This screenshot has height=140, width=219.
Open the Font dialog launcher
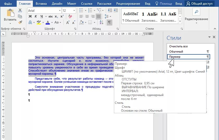pyautogui.click(x=75, y=29)
